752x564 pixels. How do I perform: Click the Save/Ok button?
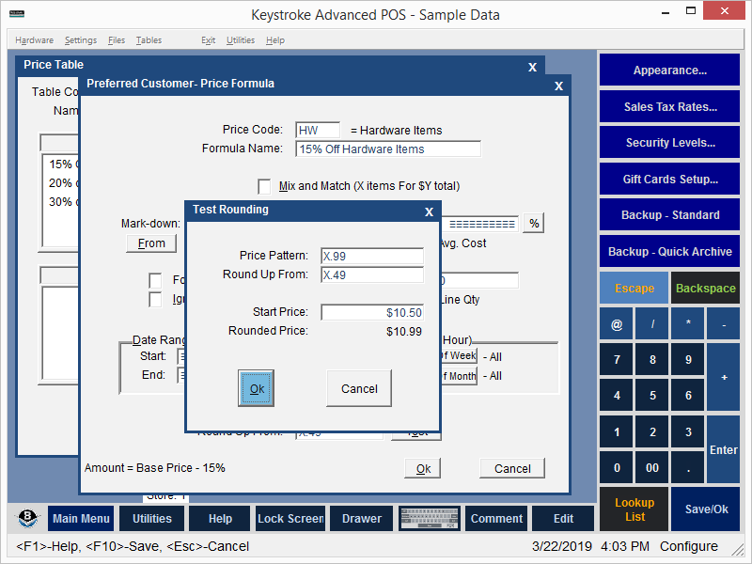tap(706, 509)
